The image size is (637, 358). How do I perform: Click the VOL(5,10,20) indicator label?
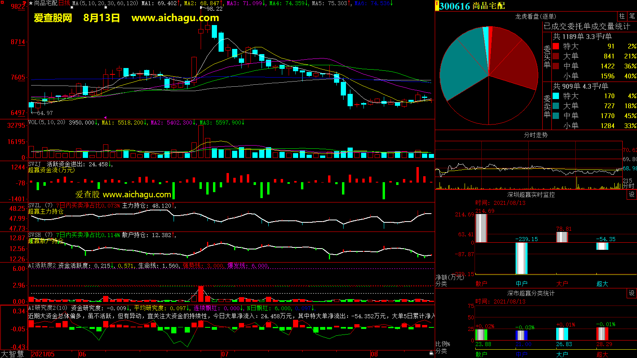click(x=47, y=122)
